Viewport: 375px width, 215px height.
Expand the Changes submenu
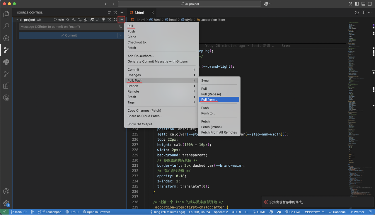161,75
